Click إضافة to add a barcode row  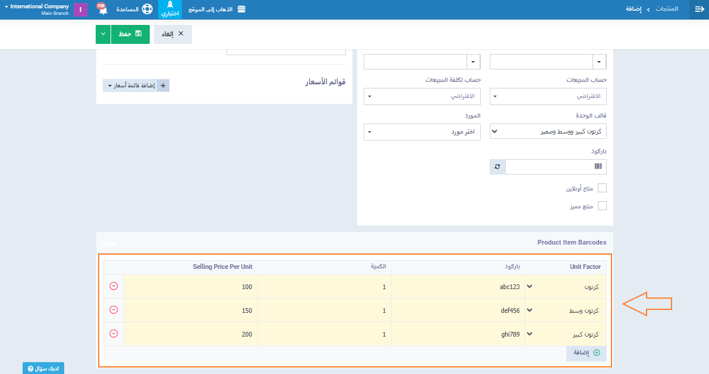pos(586,353)
